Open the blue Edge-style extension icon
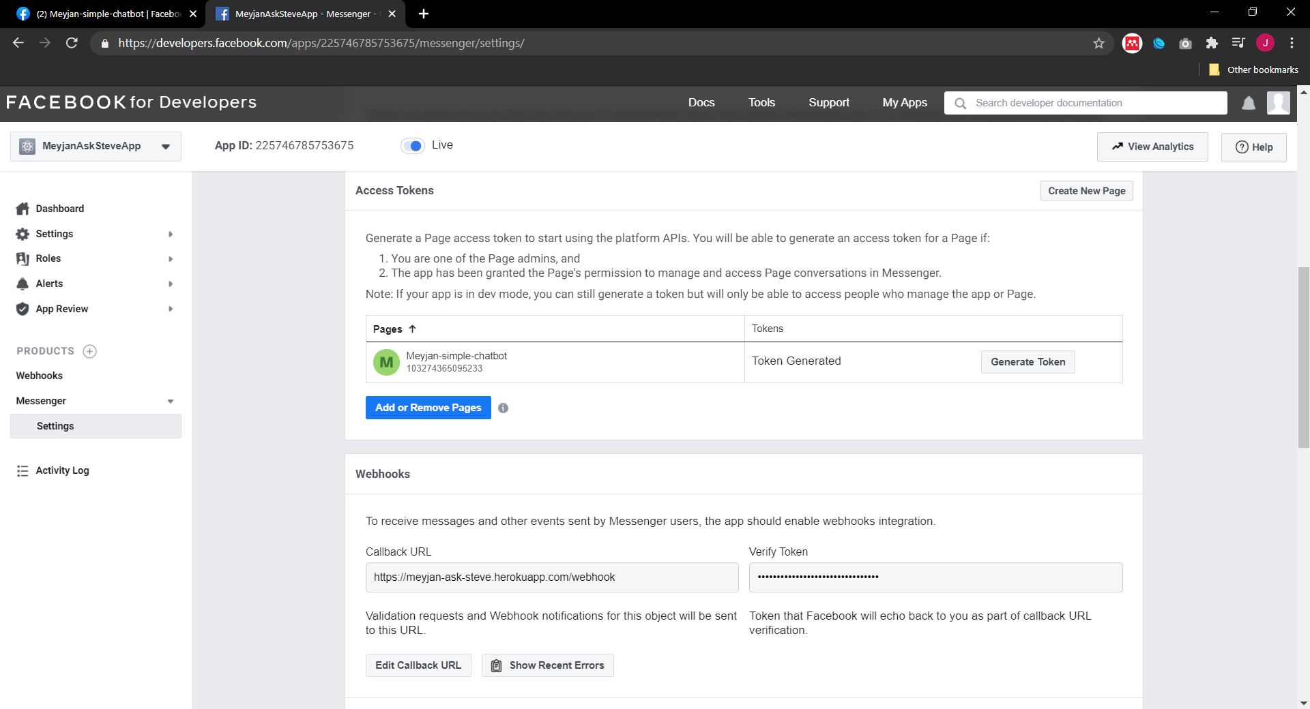The width and height of the screenshot is (1310, 709). point(1159,43)
